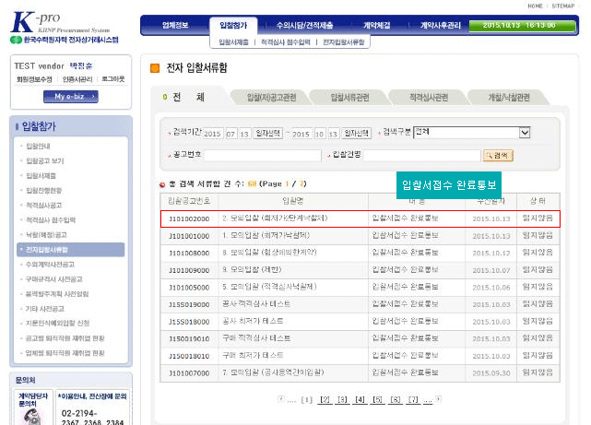The height and width of the screenshot is (425, 591).
Task: Click the 로그아웃 logout link
Action: coord(113,80)
